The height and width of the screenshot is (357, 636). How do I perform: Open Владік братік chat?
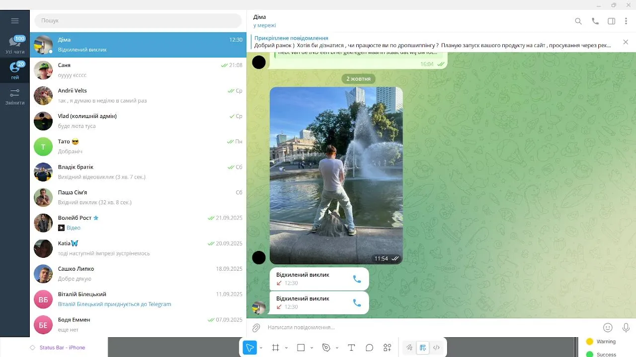pos(138,172)
